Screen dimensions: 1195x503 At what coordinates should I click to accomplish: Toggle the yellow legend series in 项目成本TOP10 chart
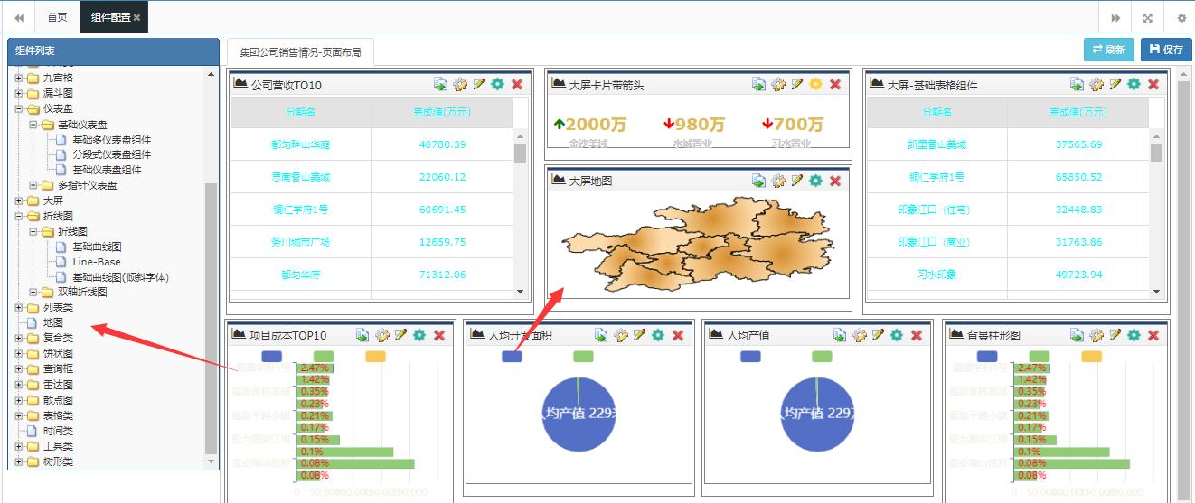(375, 357)
